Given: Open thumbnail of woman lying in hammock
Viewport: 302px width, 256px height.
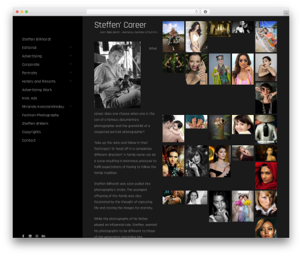Looking at the screenshot, I should [266, 37].
